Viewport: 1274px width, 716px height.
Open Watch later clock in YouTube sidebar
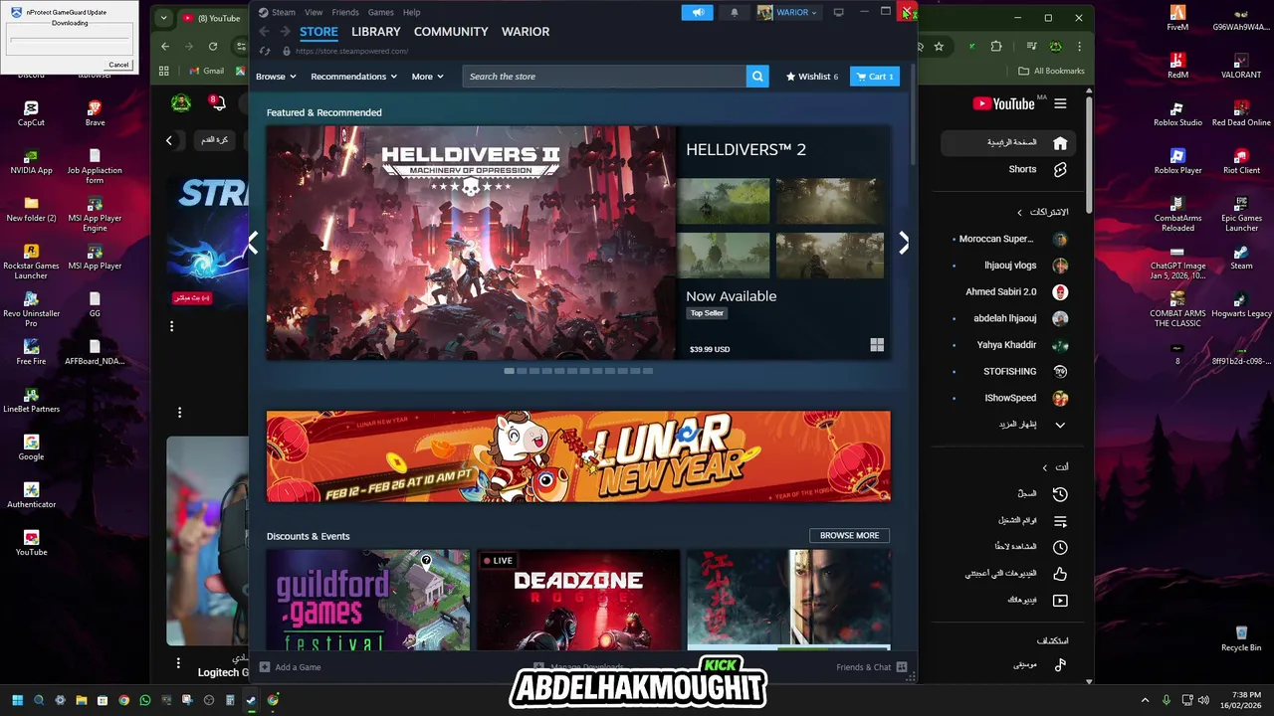pos(1060,547)
